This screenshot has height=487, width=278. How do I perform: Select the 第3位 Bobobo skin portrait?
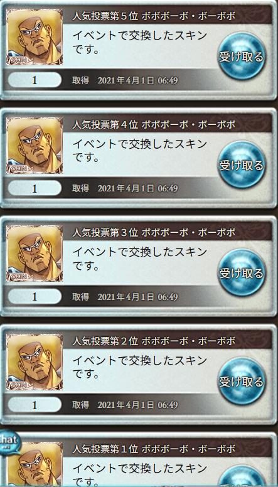(35, 253)
